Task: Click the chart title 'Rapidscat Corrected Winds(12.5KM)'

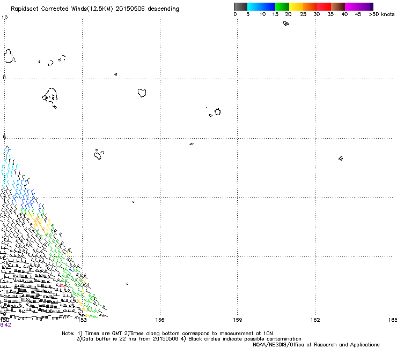Action: [x=62, y=9]
